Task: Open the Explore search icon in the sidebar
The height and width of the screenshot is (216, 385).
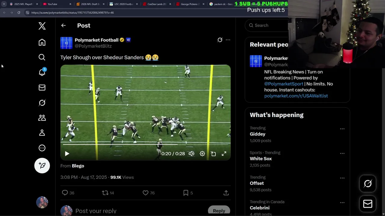Action: (x=42, y=57)
